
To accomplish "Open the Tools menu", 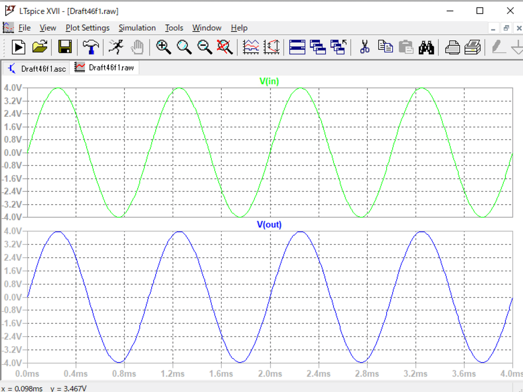I will point(174,28).
